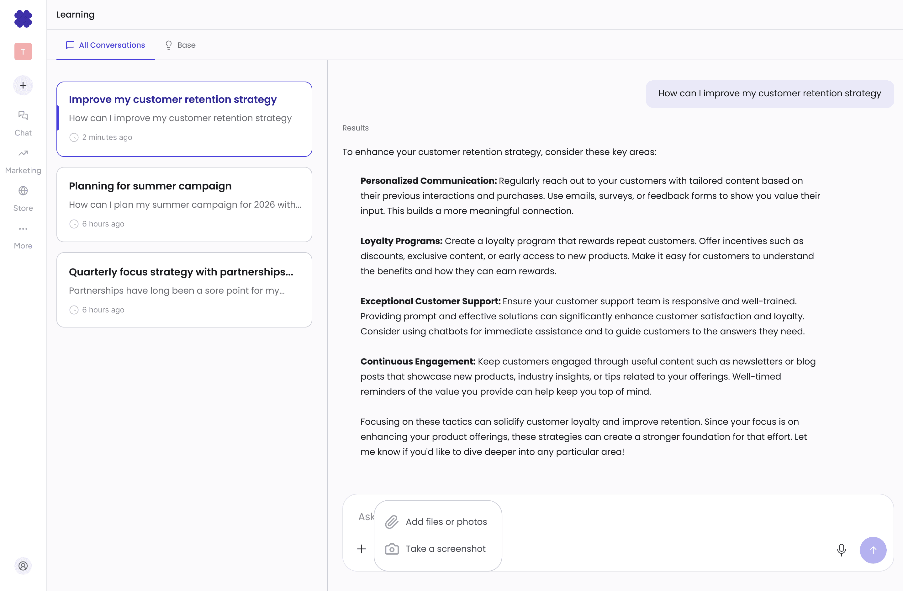This screenshot has height=591, width=903.
Task: Click the user question bubble at top
Action: pos(769,94)
